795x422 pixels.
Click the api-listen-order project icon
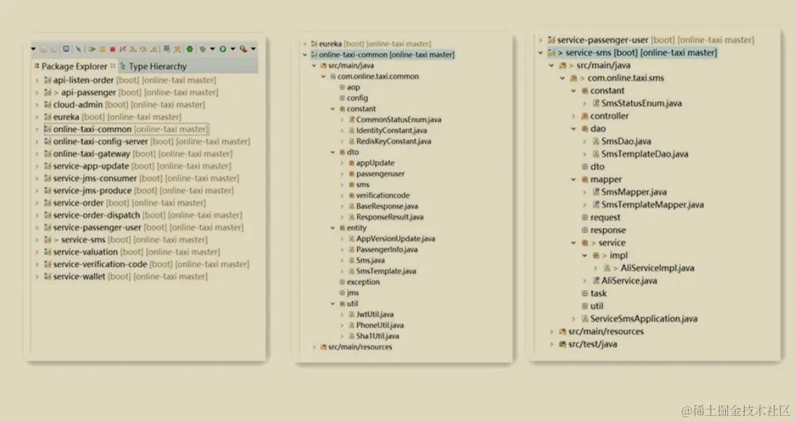pyautogui.click(x=48, y=80)
